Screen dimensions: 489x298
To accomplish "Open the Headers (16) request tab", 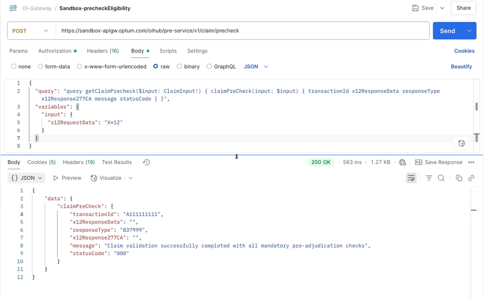I will [x=103, y=51].
